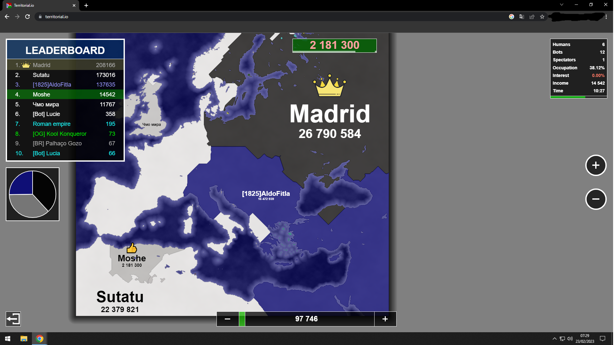This screenshot has width=615, height=345.
Task: Open the Windows Start menu
Action: point(8,339)
